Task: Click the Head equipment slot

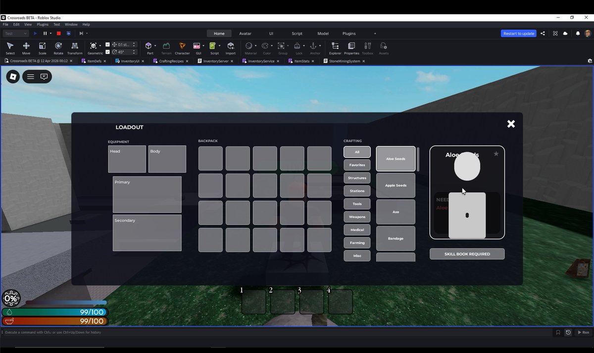Action: (127, 159)
